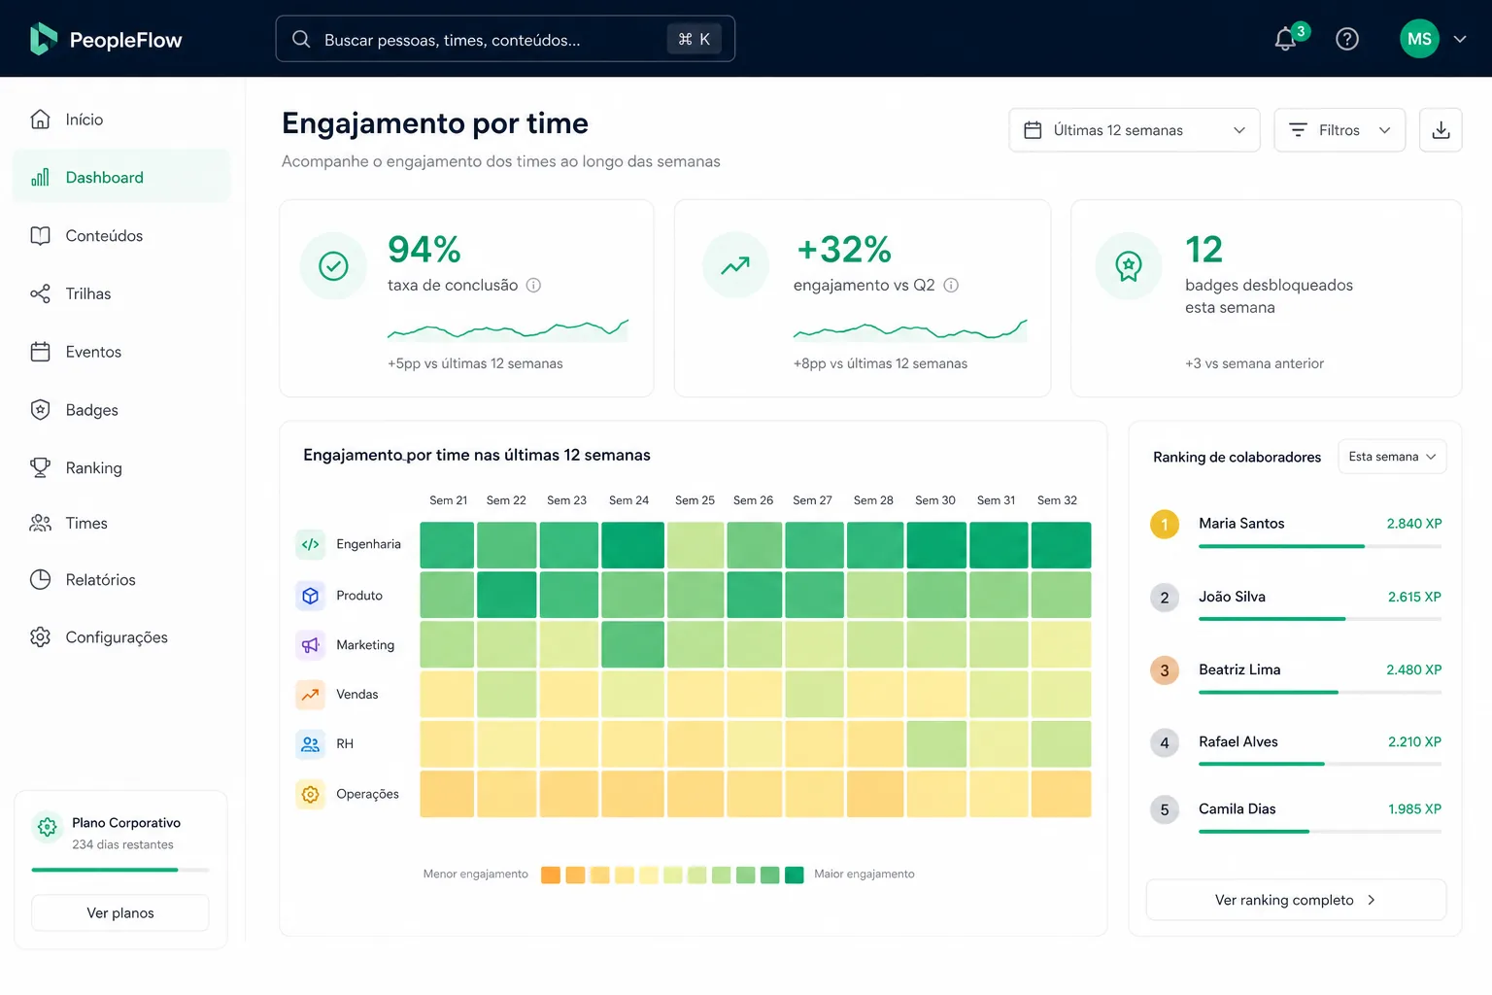The image size is (1492, 995).
Task: Click the Ranking trophy icon
Action: point(40,467)
